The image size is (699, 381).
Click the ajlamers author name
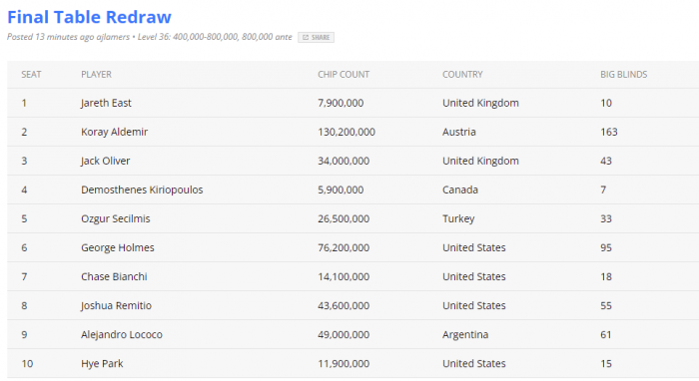[113, 37]
